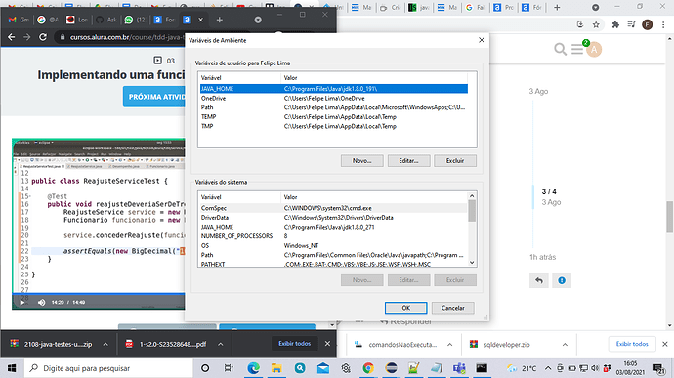Image resolution: width=674 pixels, height=378 pixels.
Task: Click the user variables Novo button
Action: (362, 161)
